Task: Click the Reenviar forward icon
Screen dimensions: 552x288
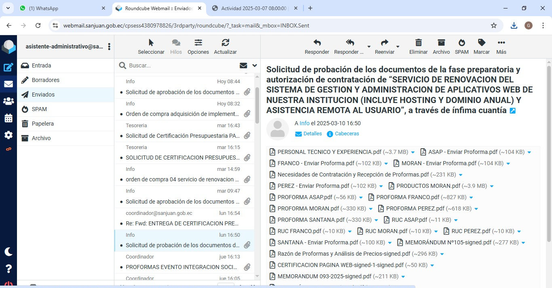Action: [384, 43]
